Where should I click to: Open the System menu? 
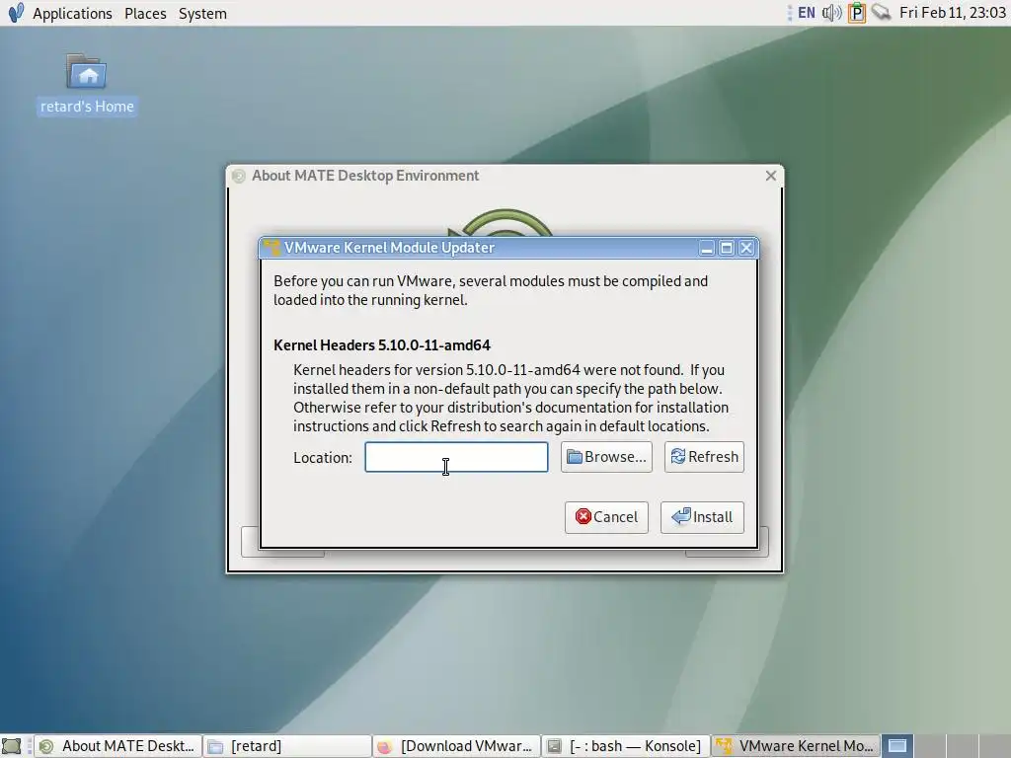(202, 13)
